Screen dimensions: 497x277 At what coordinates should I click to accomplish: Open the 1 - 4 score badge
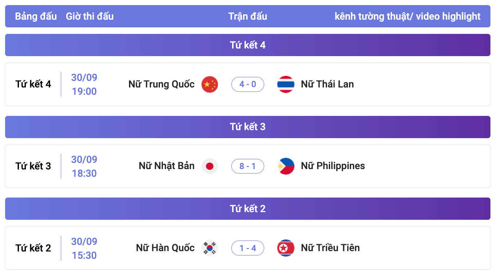(x=248, y=248)
